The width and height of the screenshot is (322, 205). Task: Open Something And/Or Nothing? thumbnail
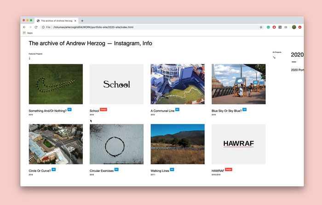coord(56,84)
